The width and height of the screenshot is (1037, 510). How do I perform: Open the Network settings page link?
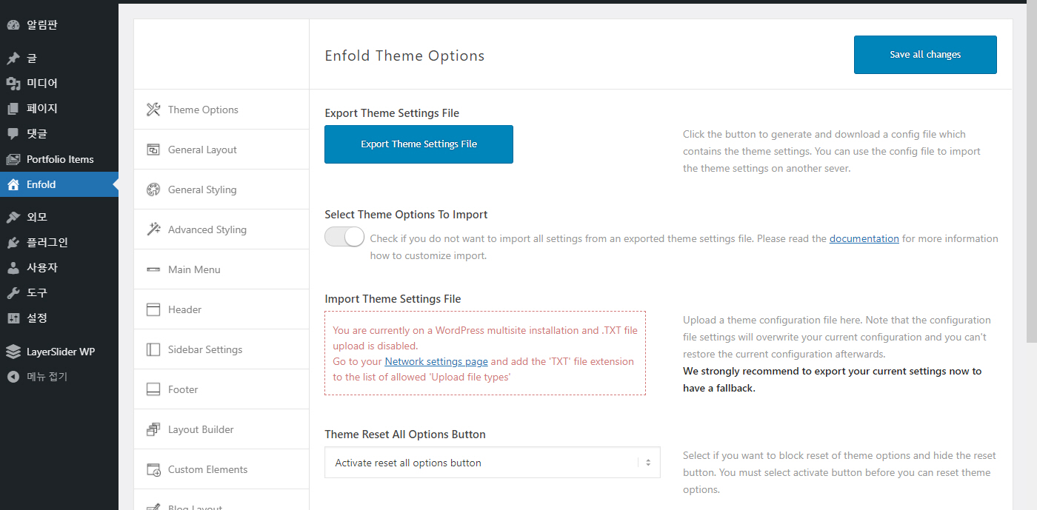point(436,361)
